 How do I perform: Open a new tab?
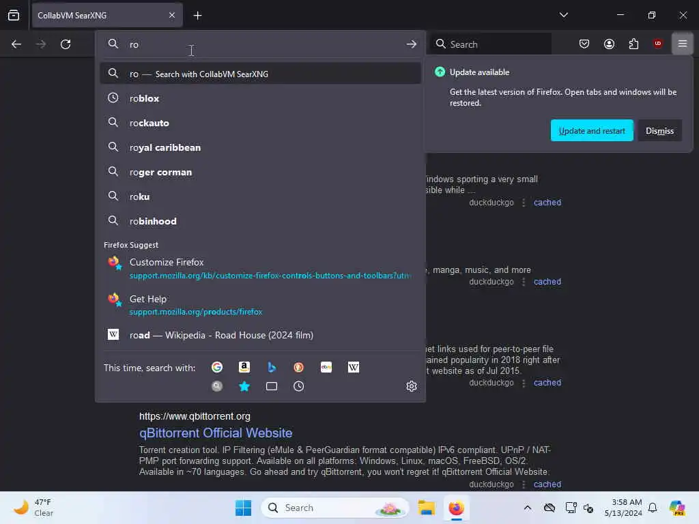tap(197, 16)
